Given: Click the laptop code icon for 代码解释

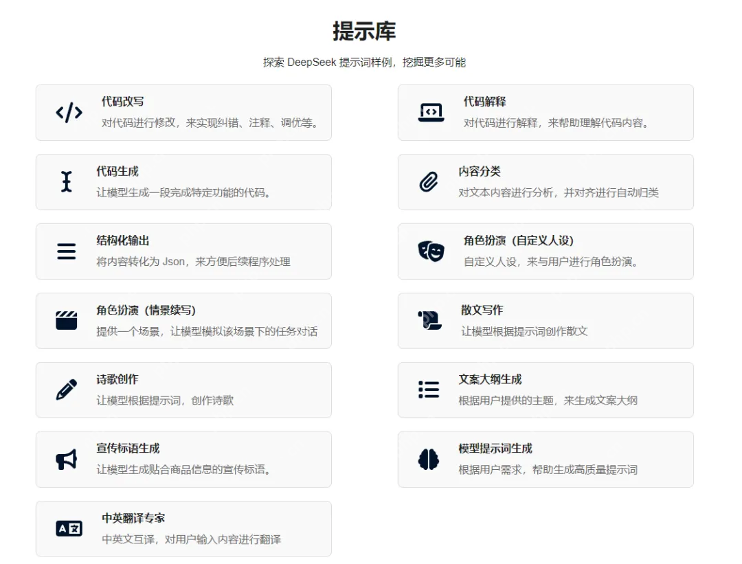Looking at the screenshot, I should pos(431,113).
